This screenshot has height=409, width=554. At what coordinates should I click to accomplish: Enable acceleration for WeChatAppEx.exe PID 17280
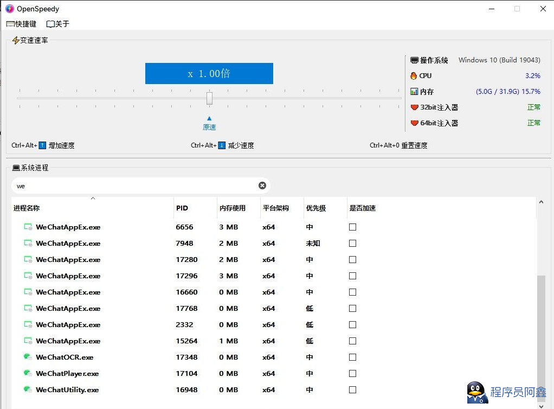click(352, 259)
